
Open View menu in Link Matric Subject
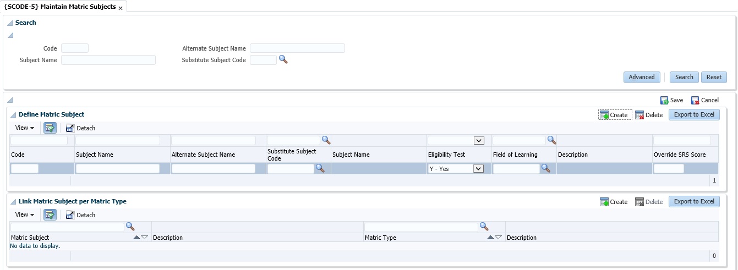(25, 215)
